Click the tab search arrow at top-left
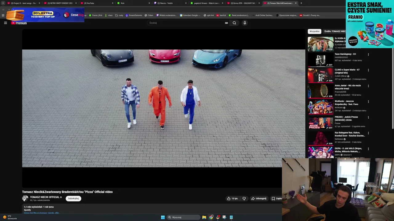Image resolution: width=394 pixels, height=221 pixels. [3, 3]
